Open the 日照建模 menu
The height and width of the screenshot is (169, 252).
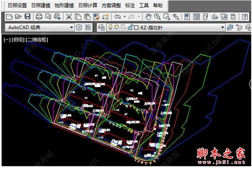coord(41,5)
